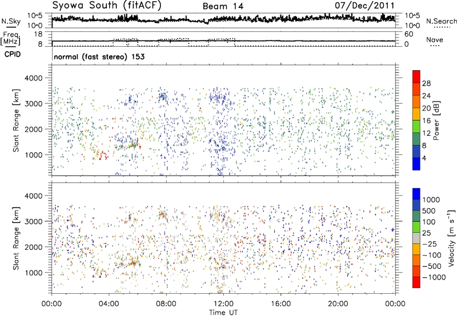Click the '12:00' time axis label
Viewport: 457px width, 316px height.
coord(223,304)
